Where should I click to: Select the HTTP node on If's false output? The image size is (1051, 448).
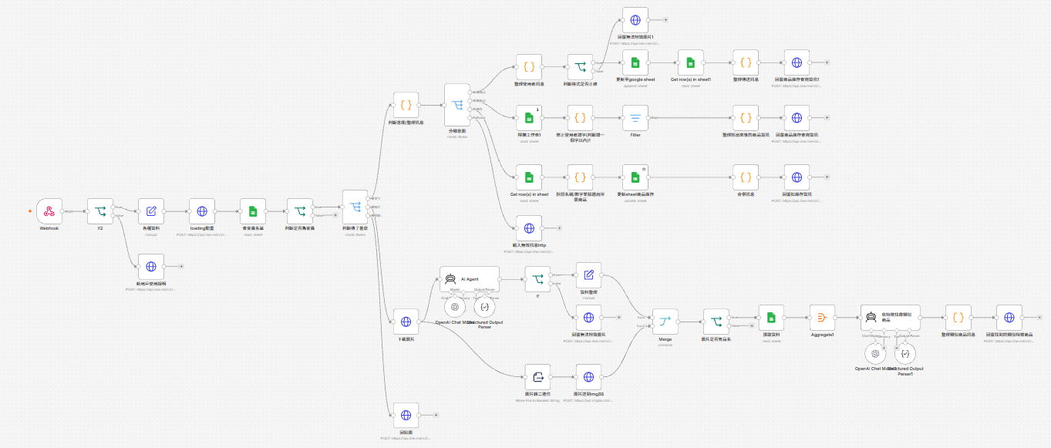[x=588, y=317]
